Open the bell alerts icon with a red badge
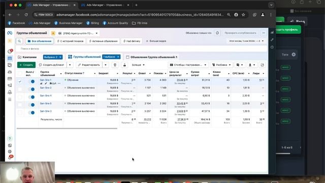 coord(10,158)
